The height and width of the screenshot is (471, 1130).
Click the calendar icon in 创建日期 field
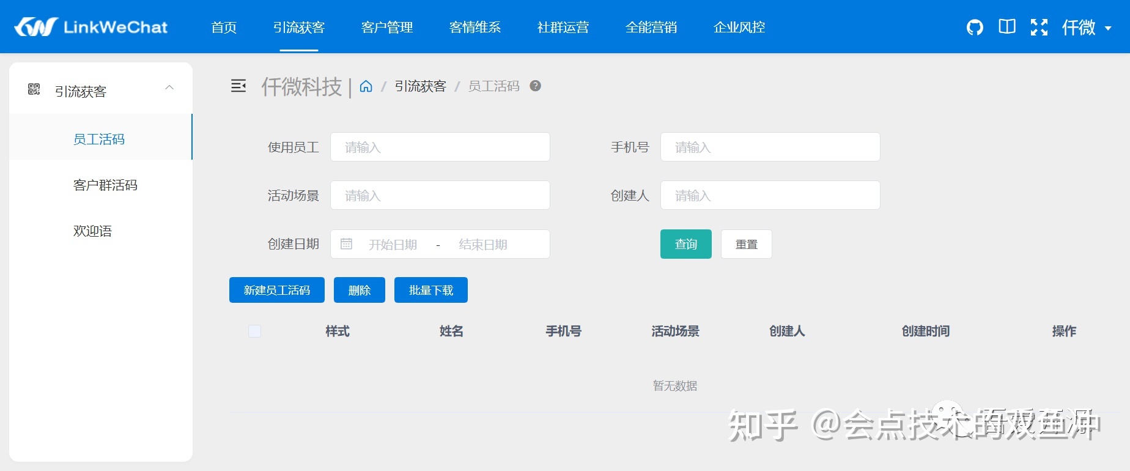tap(346, 244)
